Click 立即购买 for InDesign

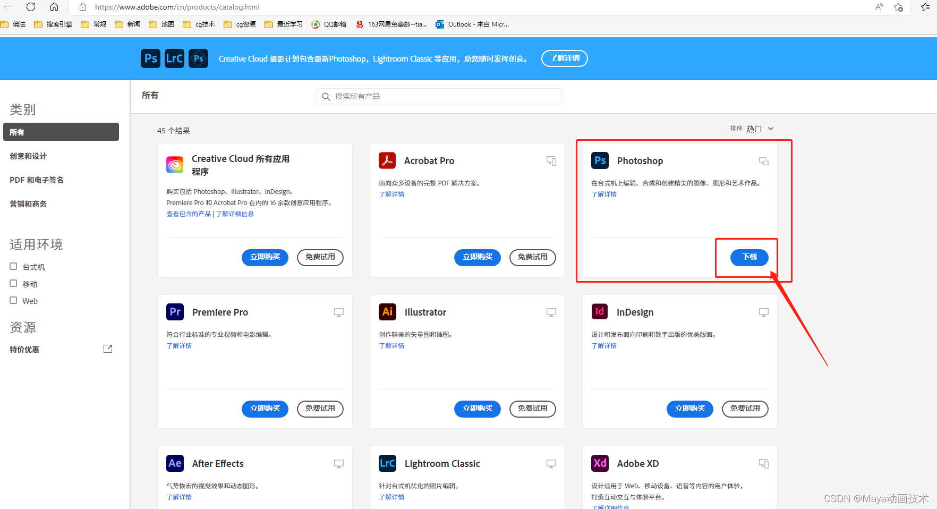click(690, 409)
